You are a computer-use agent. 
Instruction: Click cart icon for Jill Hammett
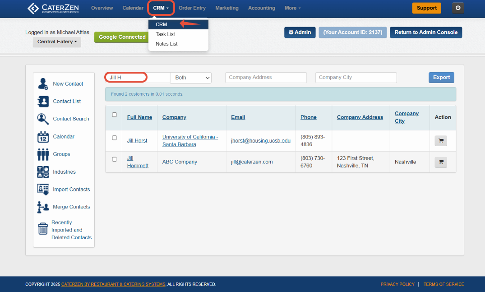(441, 162)
